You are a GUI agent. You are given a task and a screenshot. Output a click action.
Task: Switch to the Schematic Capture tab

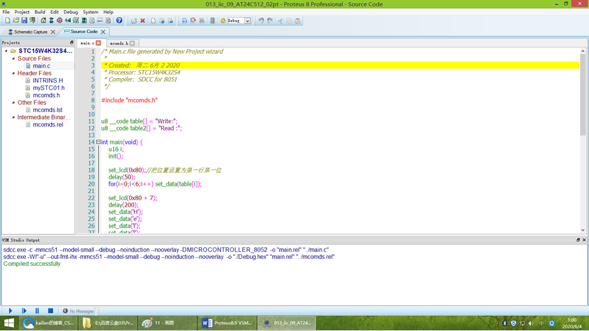(x=31, y=32)
